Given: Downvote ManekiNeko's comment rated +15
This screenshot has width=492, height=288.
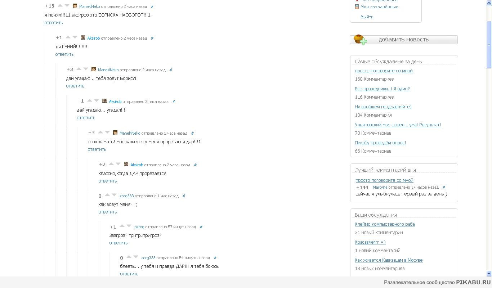Looking at the screenshot, I should [67, 5].
